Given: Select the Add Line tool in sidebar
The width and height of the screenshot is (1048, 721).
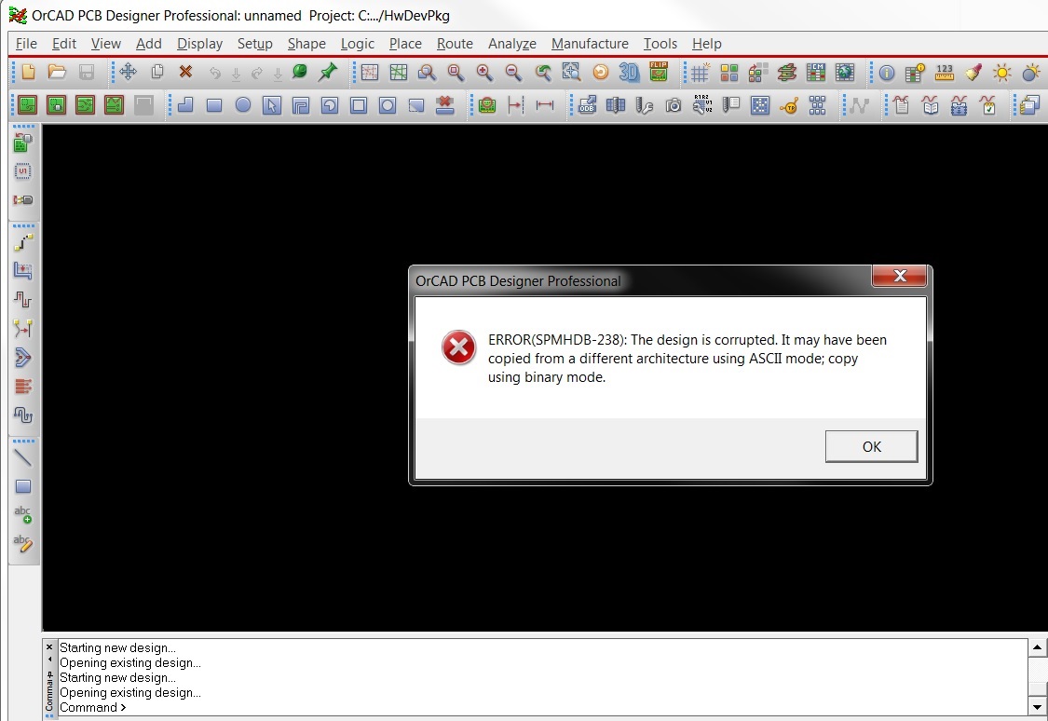Looking at the screenshot, I should point(22,457).
